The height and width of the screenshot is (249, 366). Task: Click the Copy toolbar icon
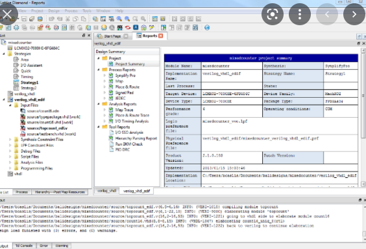coord(75,19)
